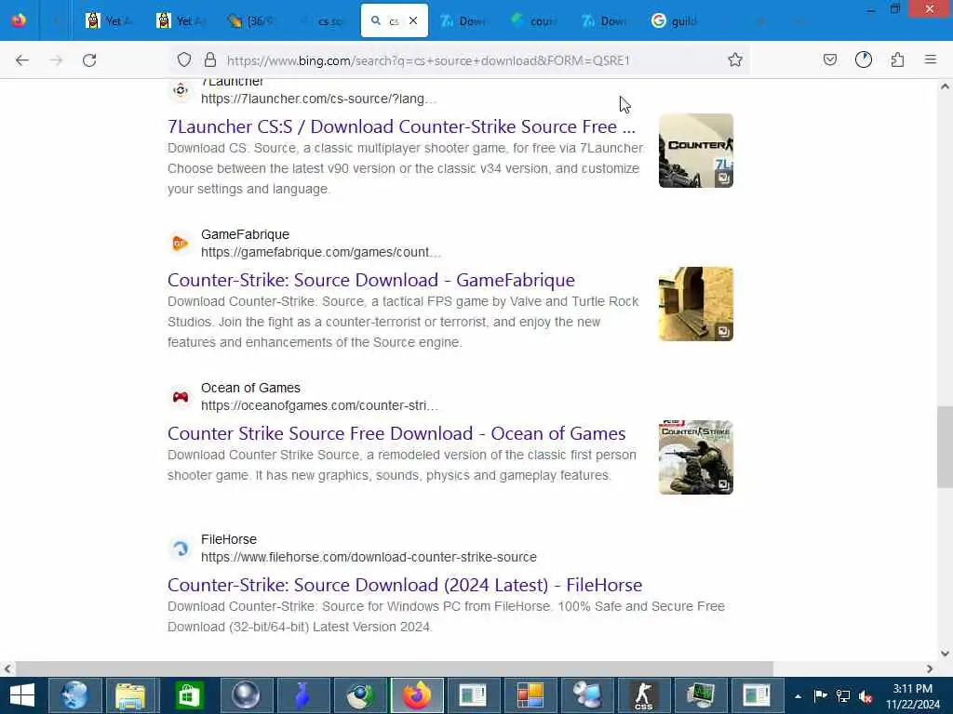The height and width of the screenshot is (714, 953).
Task: Bookmark this page with the star icon
Action: point(735,59)
